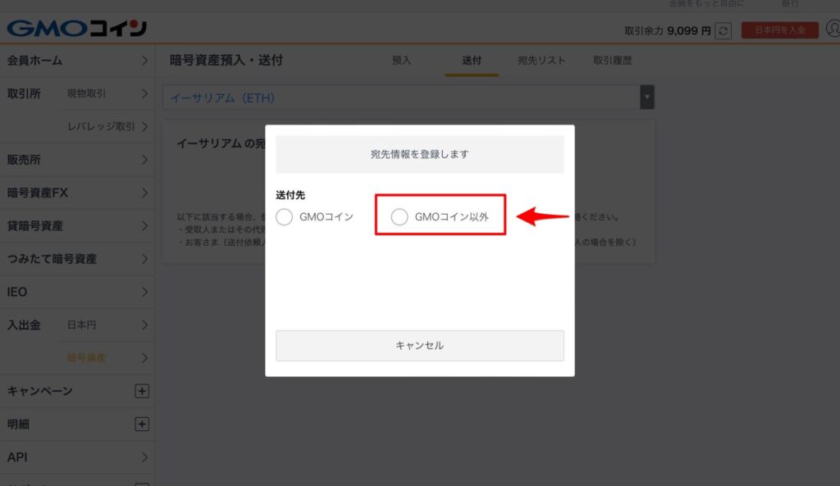Switch to the 預入 tab
This screenshot has height=486, width=840.
point(401,61)
